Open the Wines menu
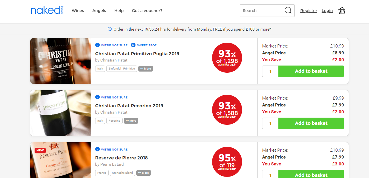 pos(78,11)
